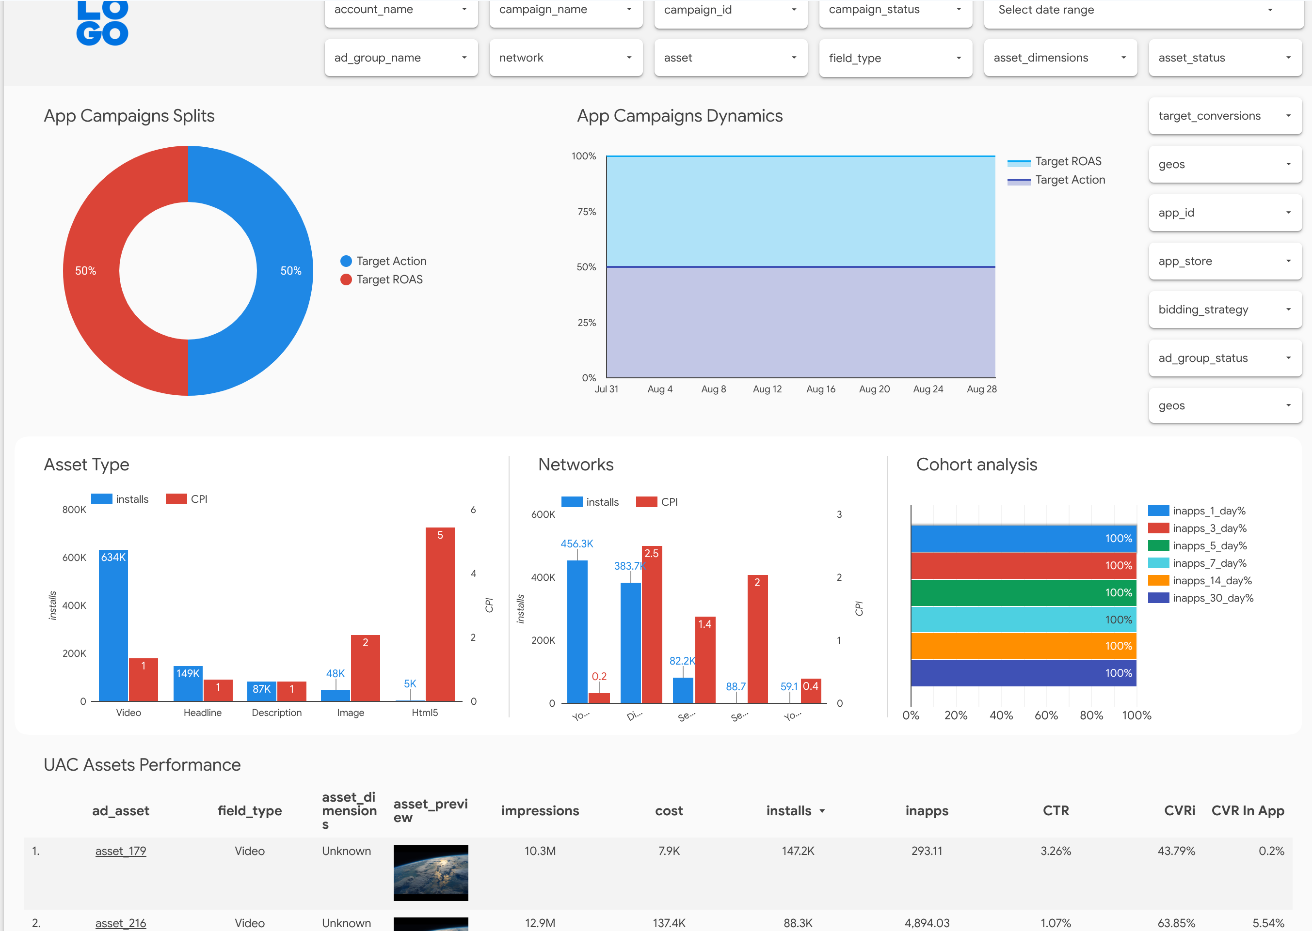Click inapps_30_day% legend square
Screen dimensions: 1312x931
1158,598
